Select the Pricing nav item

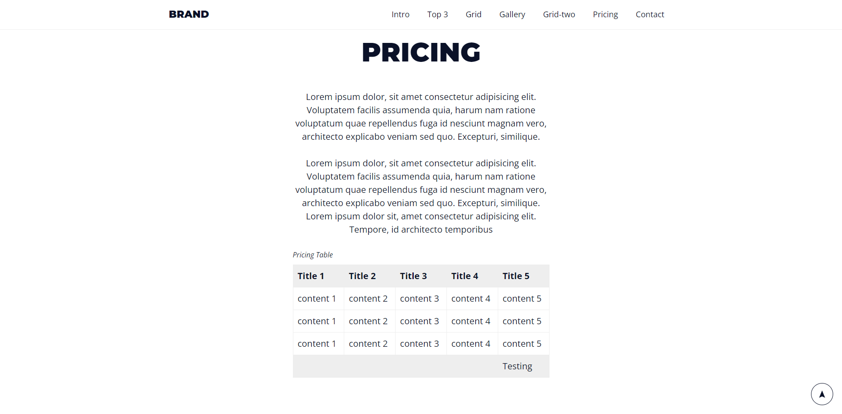click(x=605, y=14)
